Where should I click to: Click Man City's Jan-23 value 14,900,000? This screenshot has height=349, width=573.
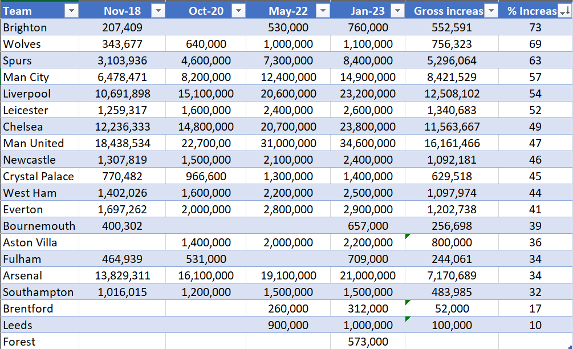[368, 77]
